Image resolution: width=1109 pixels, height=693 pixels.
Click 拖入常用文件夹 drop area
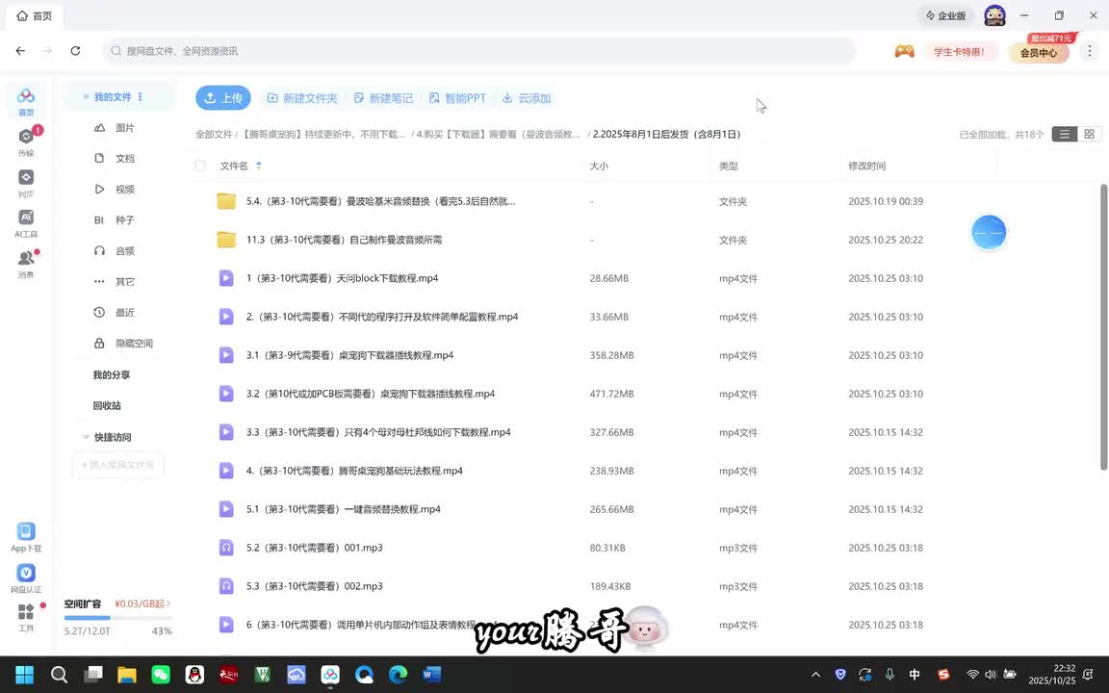pos(117,465)
